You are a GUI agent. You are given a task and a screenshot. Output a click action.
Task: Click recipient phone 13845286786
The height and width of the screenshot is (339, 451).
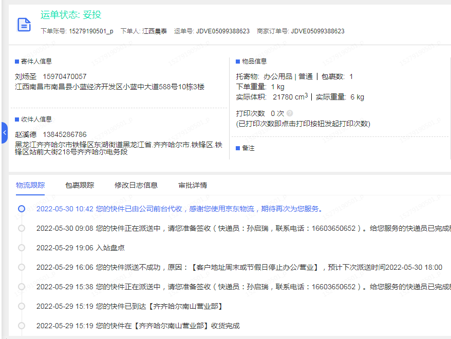pyautogui.click(x=65, y=134)
